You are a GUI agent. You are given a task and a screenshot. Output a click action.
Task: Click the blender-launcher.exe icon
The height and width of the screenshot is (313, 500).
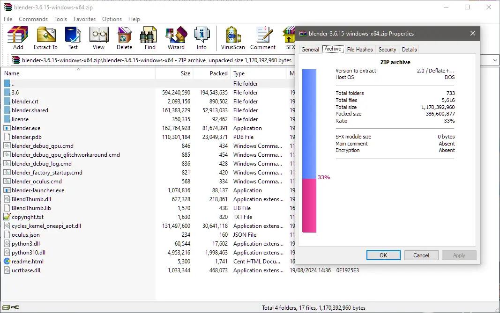[7, 190]
